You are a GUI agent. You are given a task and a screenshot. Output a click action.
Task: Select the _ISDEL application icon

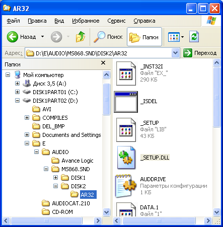(x=126, y=102)
